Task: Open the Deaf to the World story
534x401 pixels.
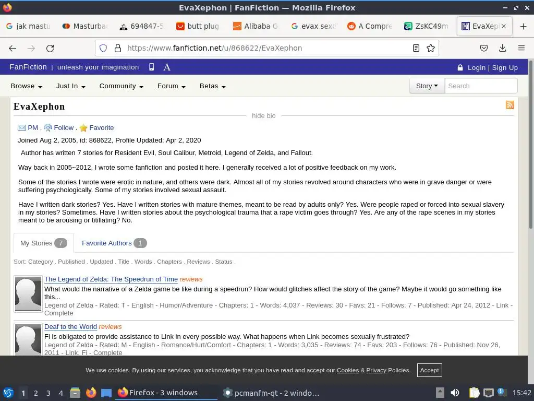Action: point(70,327)
